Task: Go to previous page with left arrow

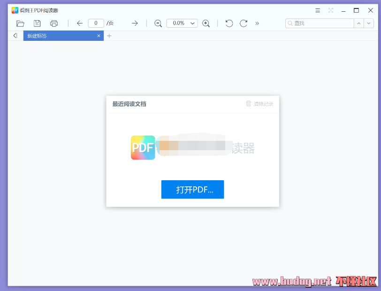Action: pos(80,23)
